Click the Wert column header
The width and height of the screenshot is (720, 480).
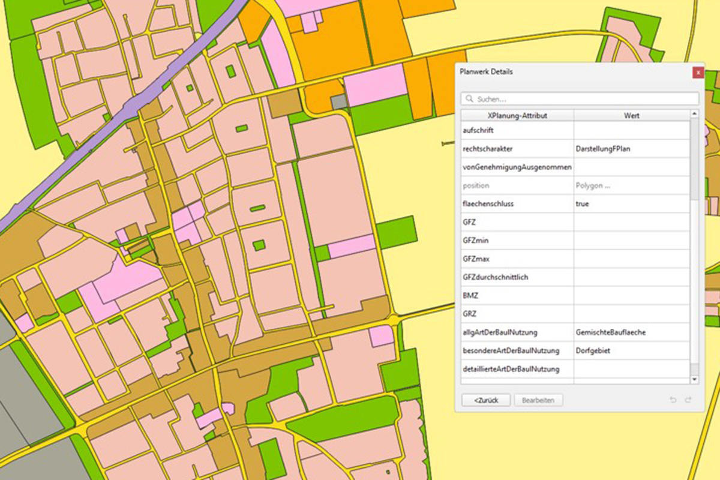point(631,115)
